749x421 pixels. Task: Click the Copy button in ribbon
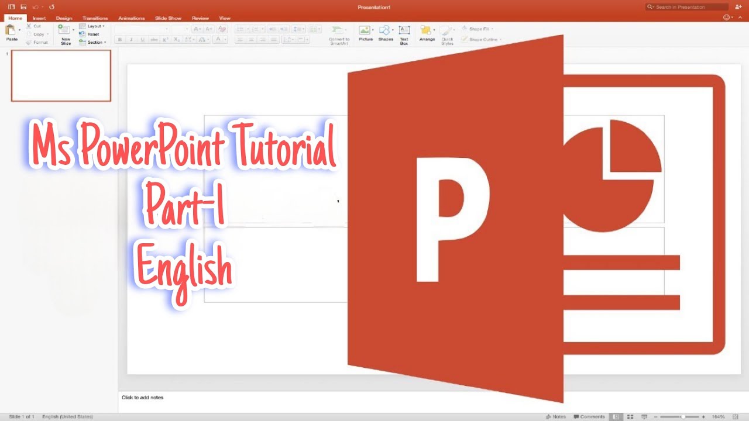click(36, 34)
